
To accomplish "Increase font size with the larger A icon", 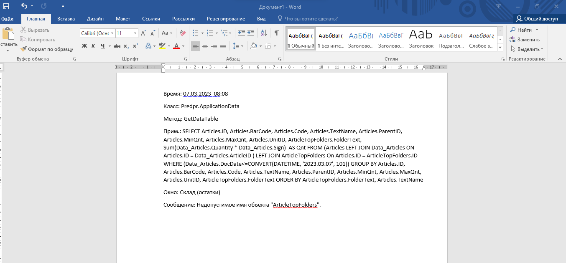I will pyautogui.click(x=143, y=33).
